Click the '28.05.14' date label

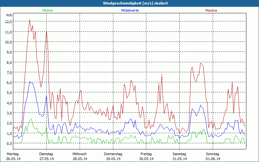80,159
